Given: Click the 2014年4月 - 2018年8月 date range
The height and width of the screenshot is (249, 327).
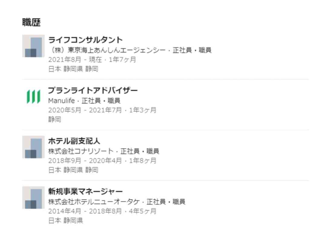Looking at the screenshot, I should point(85,211).
